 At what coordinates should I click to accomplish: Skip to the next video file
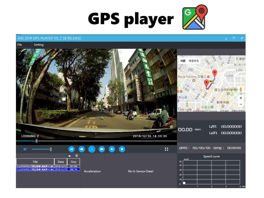tap(112, 149)
